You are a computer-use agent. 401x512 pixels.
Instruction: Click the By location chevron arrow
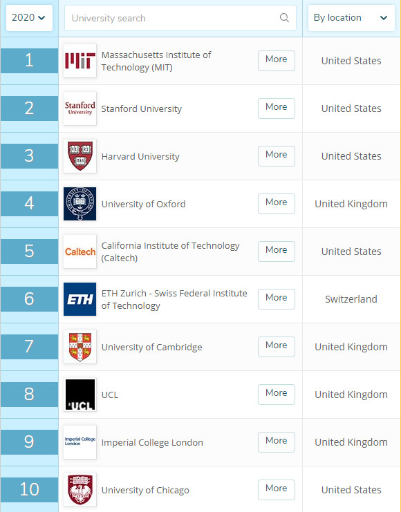coord(384,18)
